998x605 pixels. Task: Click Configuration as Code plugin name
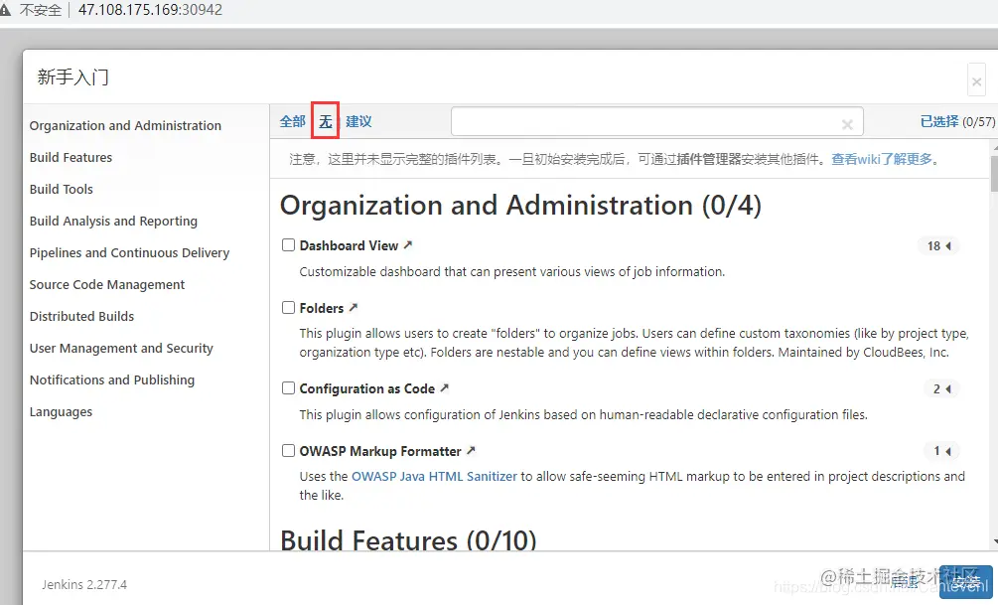(367, 388)
